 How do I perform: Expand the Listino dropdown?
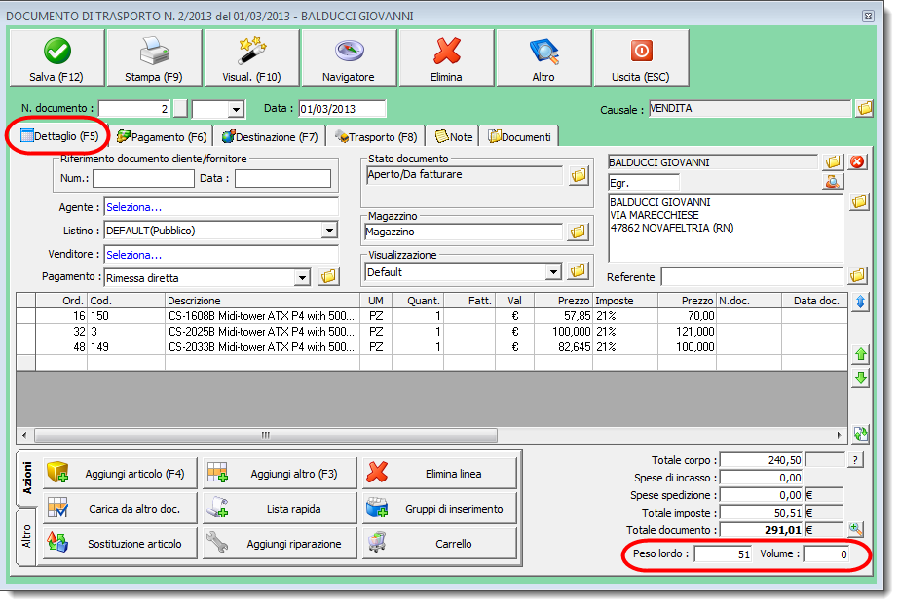coord(330,231)
